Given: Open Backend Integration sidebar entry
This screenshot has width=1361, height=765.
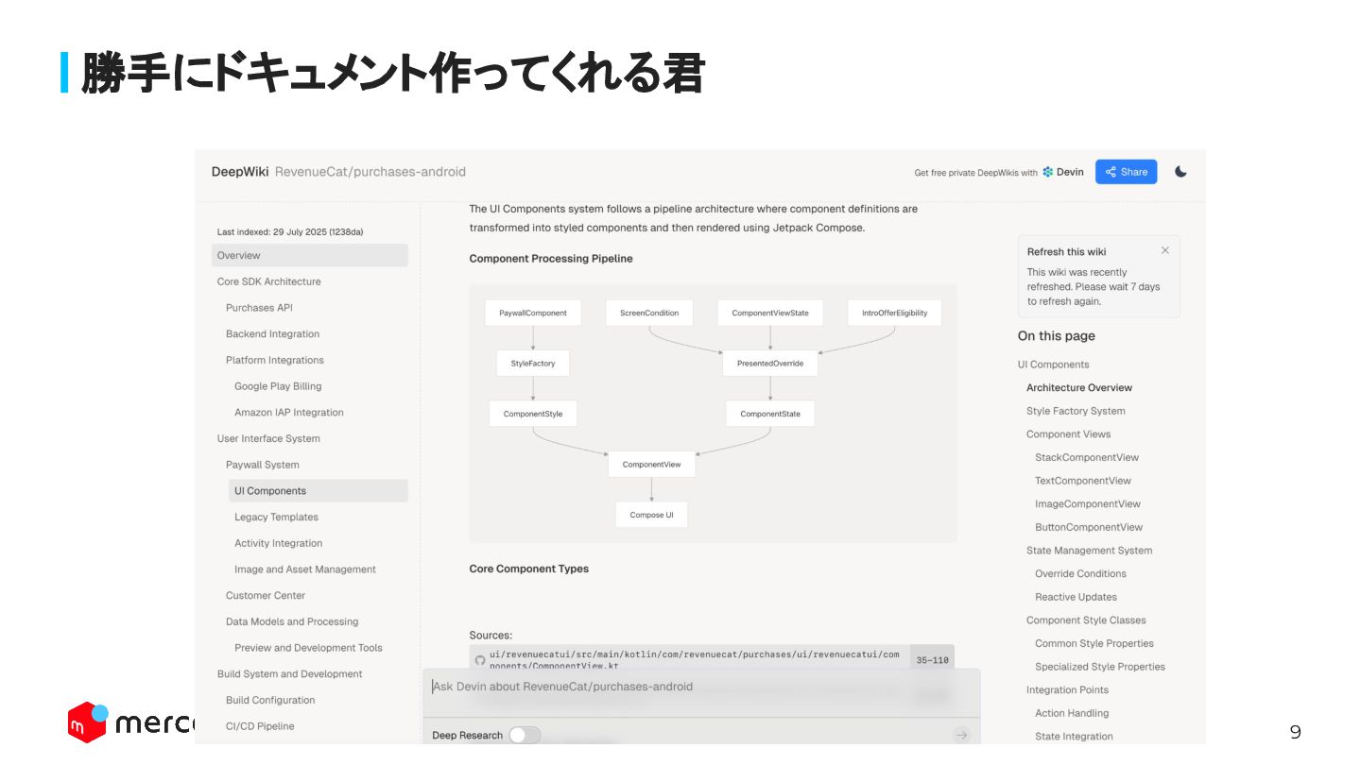Looking at the screenshot, I should [272, 334].
